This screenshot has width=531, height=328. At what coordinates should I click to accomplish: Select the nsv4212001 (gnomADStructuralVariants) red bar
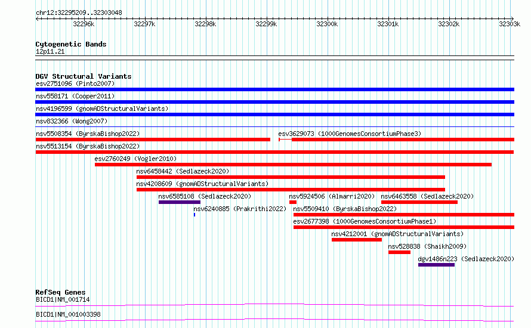coord(357,240)
